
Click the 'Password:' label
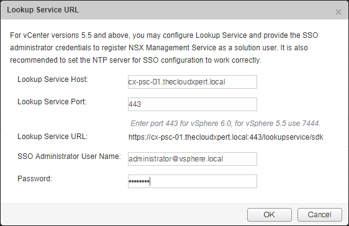point(35,179)
